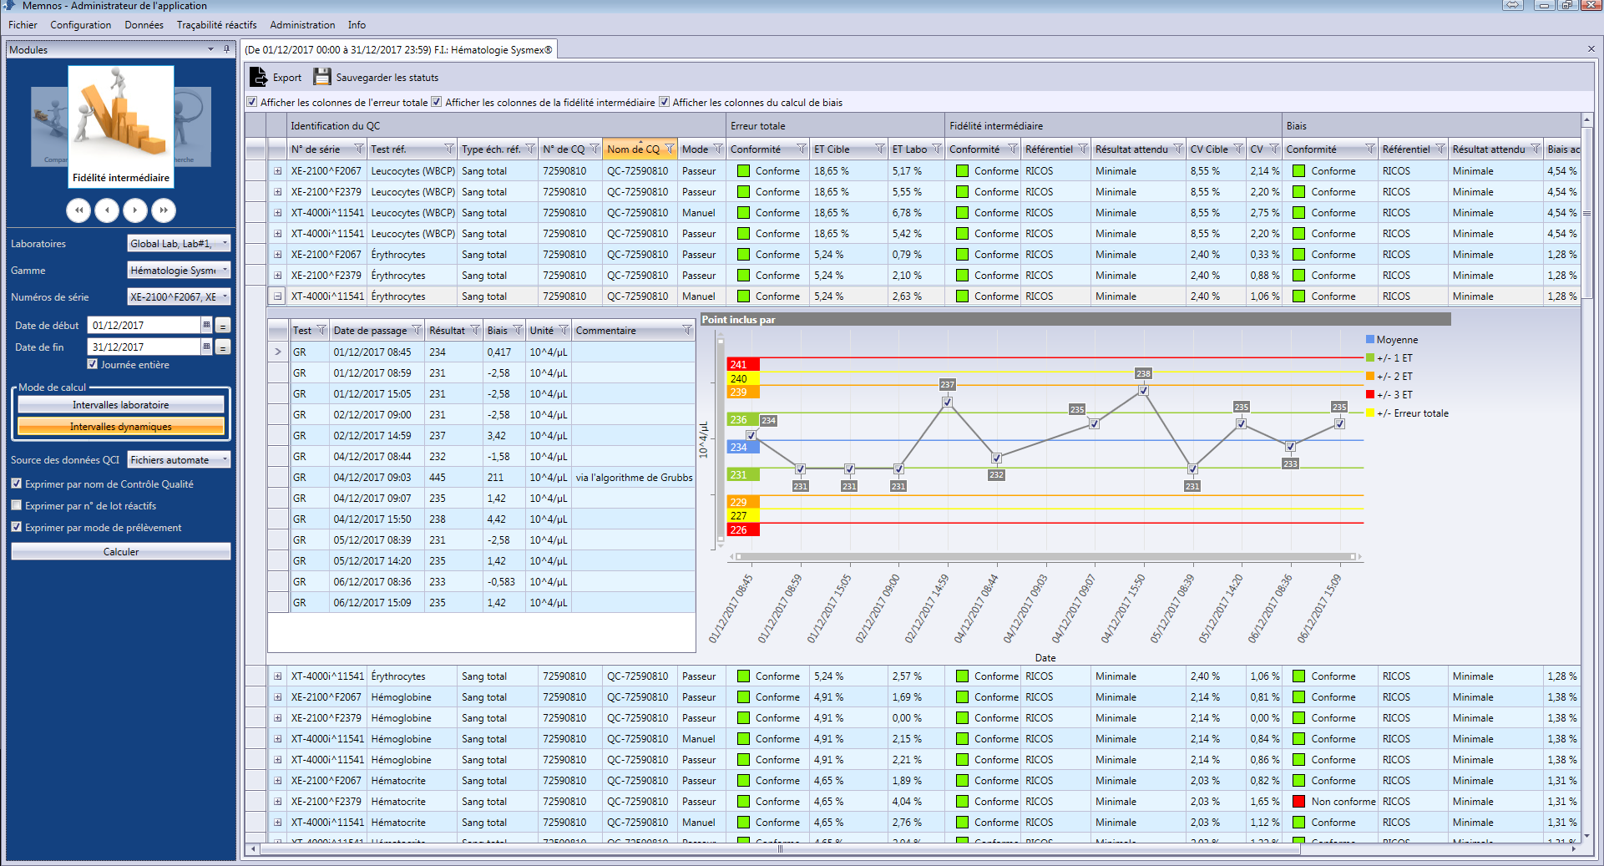Click the Fidélité intermédiaire module thumbnail

tap(121, 125)
